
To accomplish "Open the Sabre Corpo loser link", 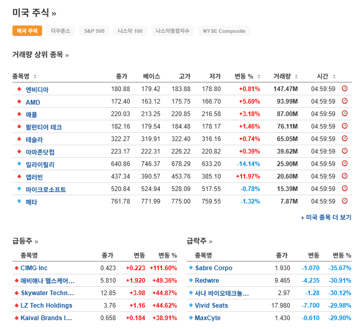I will tap(214, 268).
